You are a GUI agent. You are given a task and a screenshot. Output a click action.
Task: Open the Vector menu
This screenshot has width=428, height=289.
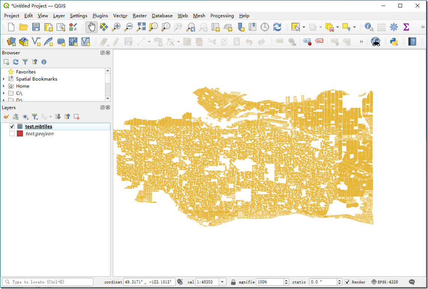(x=120, y=16)
